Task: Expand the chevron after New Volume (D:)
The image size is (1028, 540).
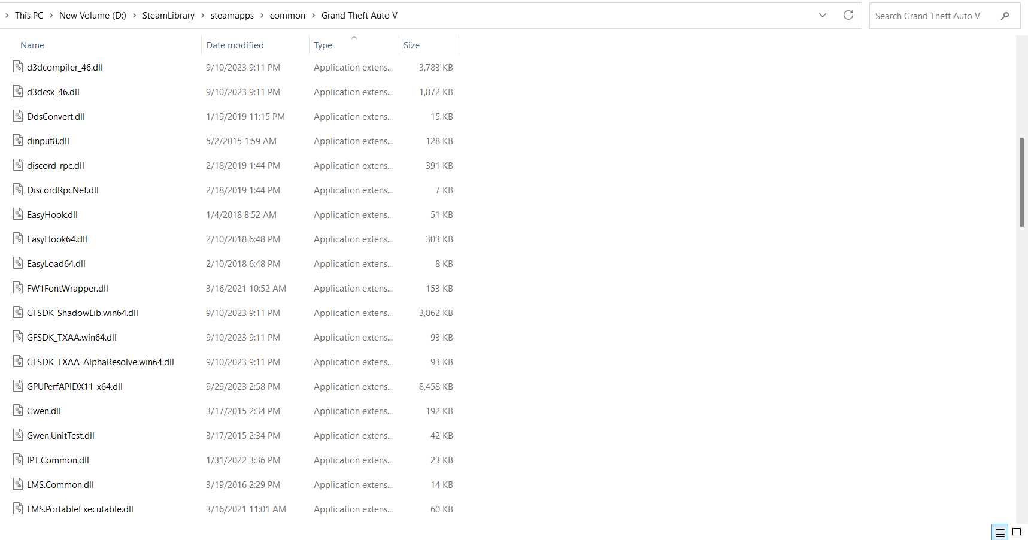Action: [134, 16]
